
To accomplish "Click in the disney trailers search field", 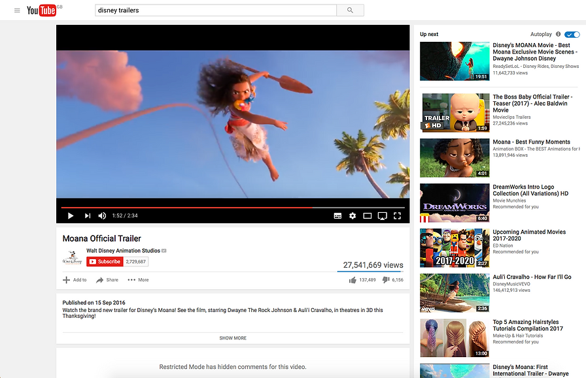I will tap(216, 10).
